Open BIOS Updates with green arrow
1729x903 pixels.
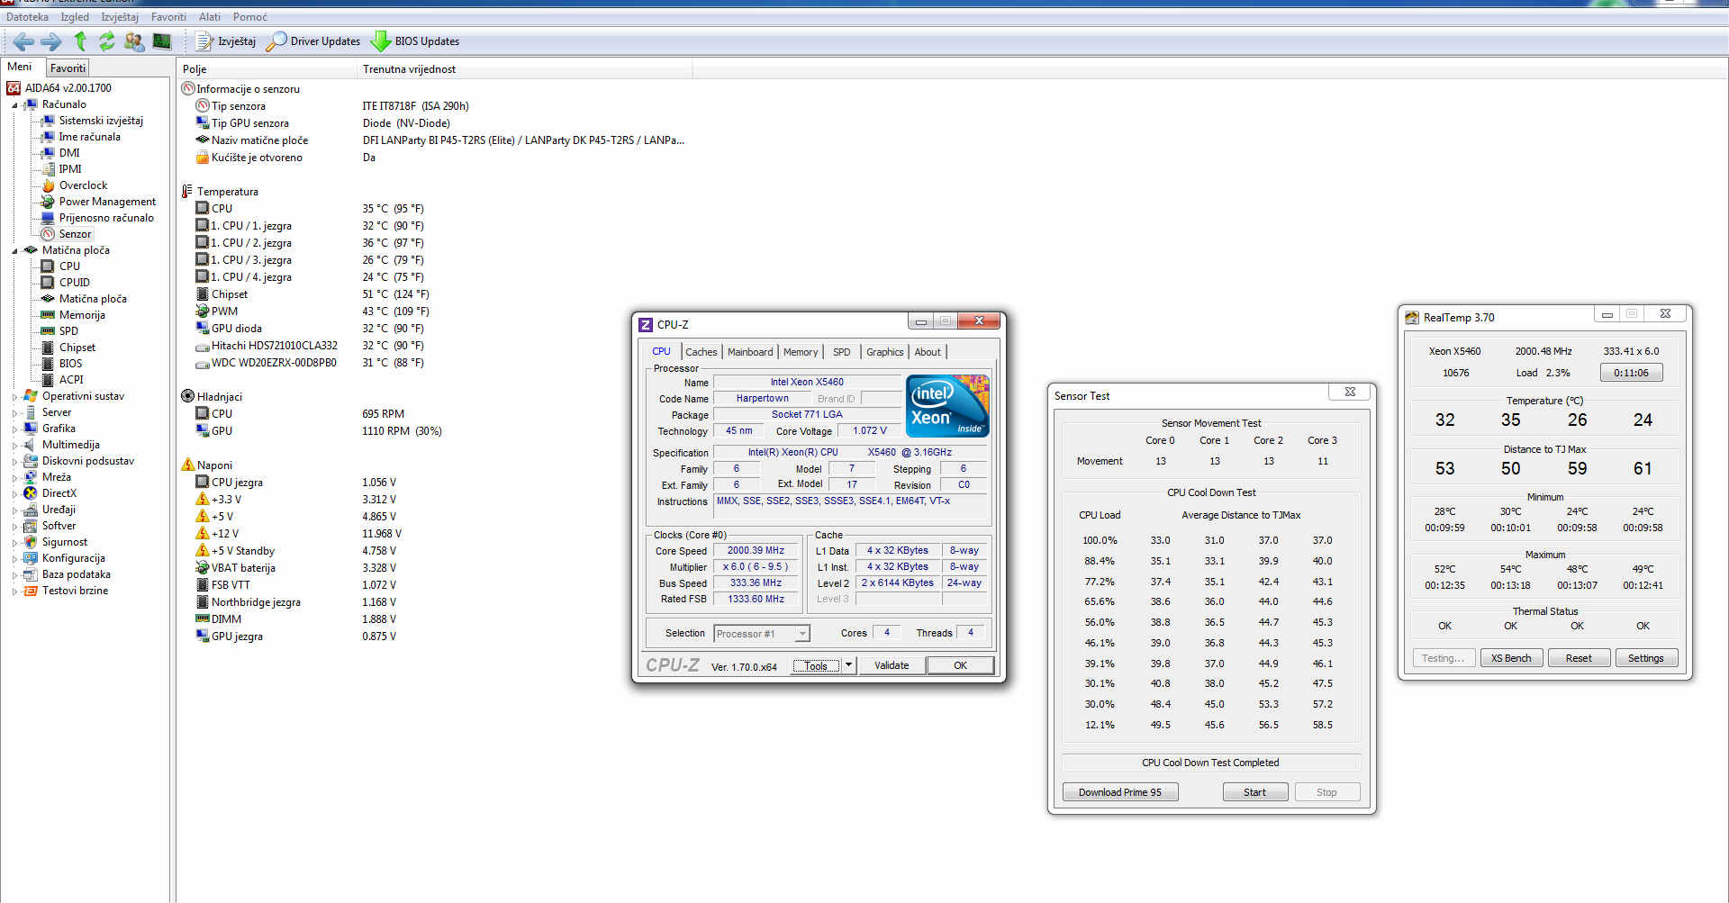(415, 41)
